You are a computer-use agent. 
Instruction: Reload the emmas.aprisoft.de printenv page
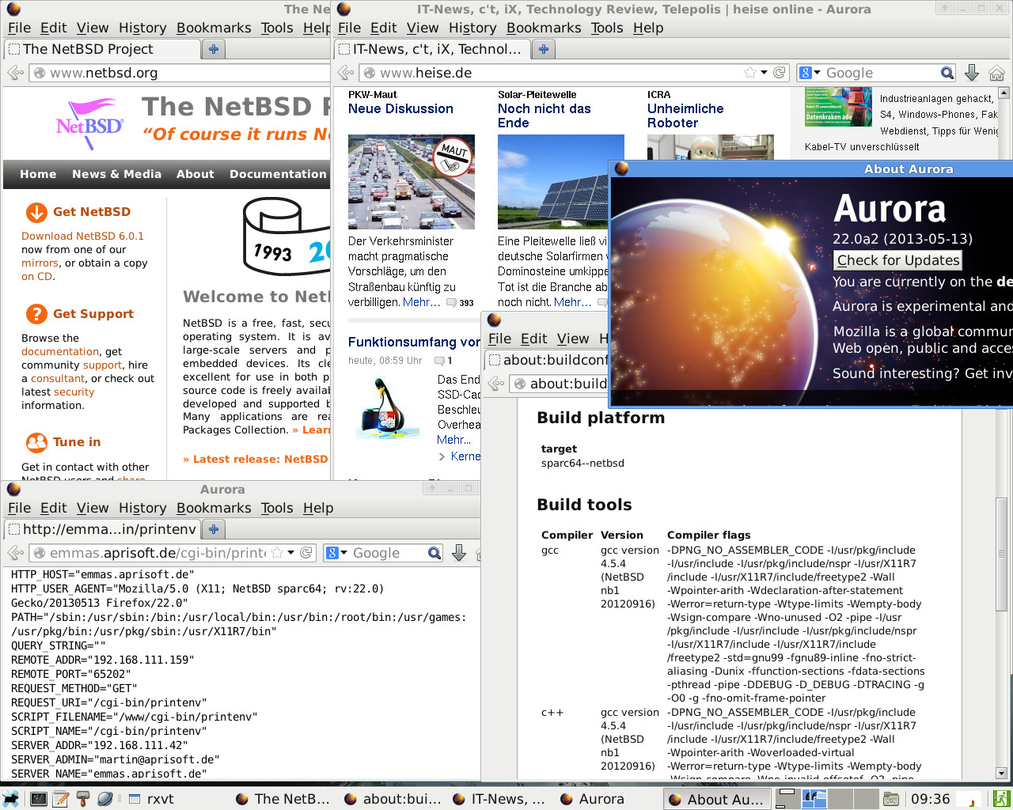coord(306,553)
